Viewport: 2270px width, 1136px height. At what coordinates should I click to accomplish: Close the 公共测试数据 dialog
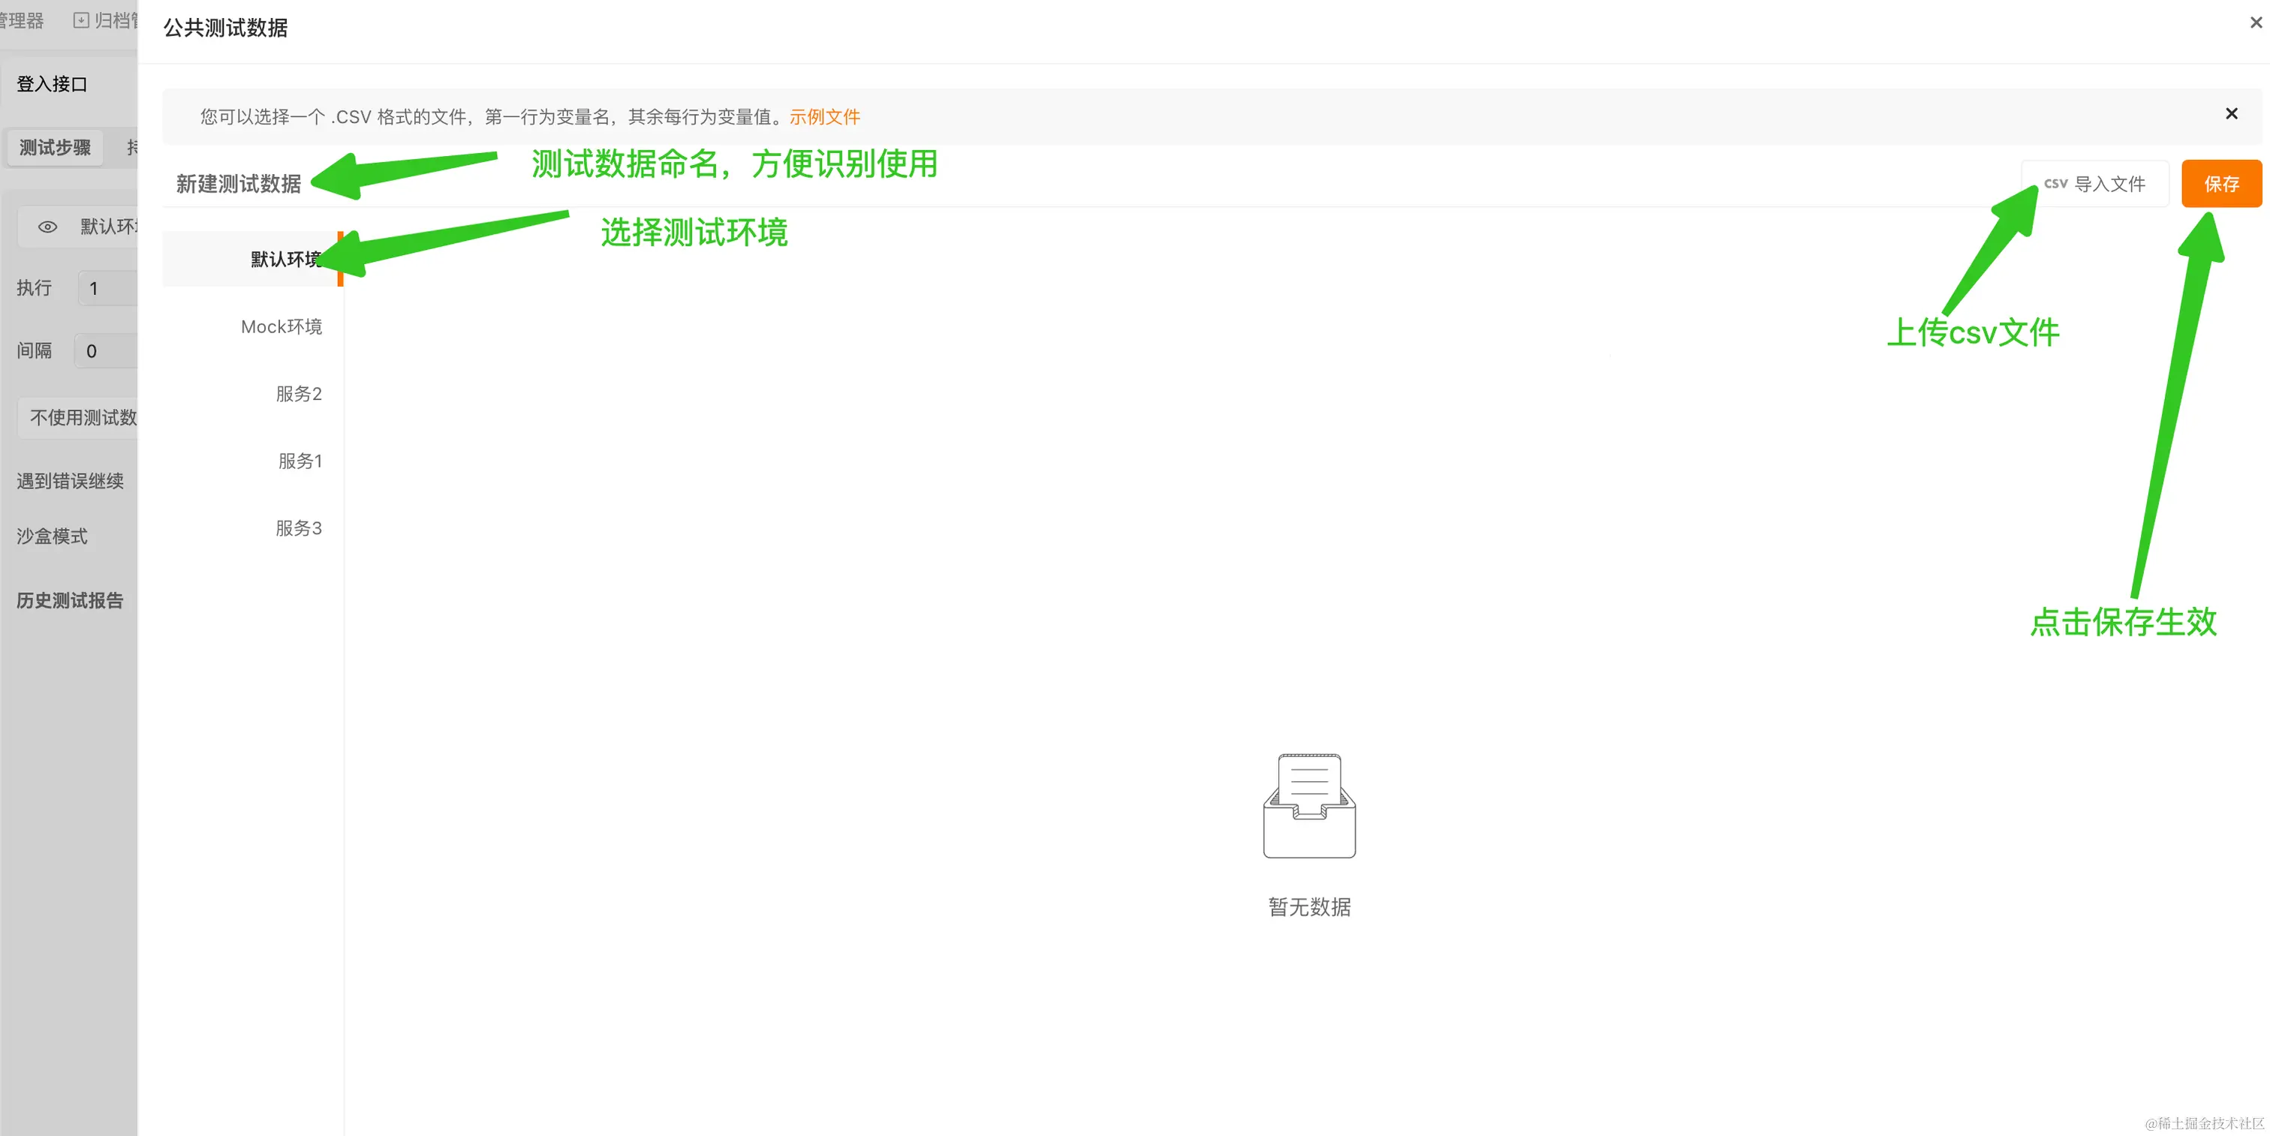click(x=2255, y=23)
